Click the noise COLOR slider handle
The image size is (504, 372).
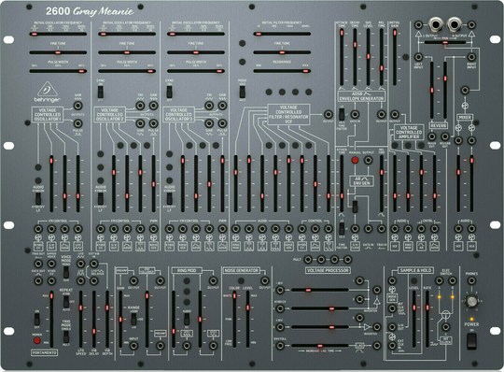point(234,295)
